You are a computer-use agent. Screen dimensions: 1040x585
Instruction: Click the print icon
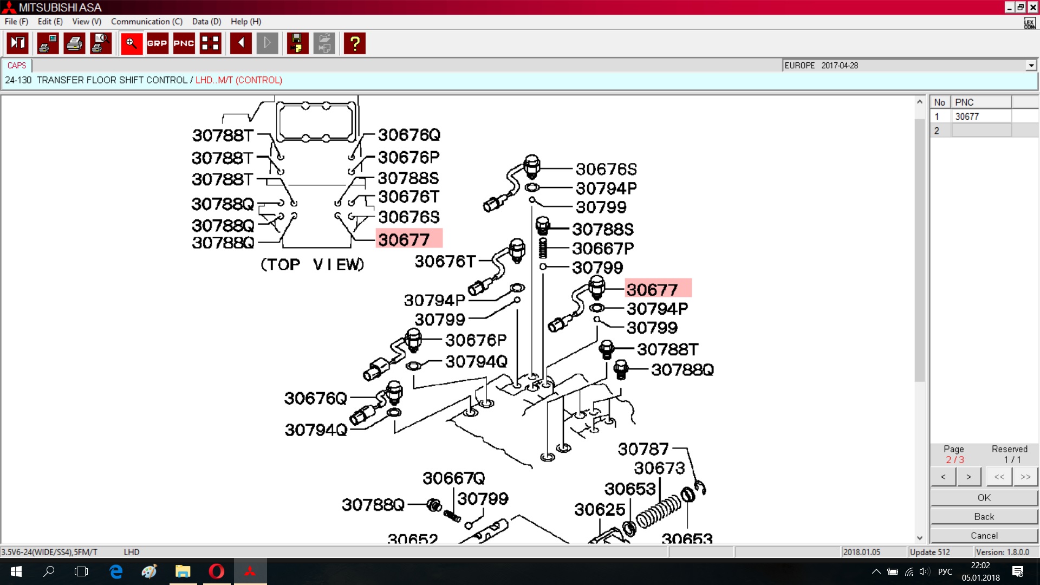click(74, 43)
